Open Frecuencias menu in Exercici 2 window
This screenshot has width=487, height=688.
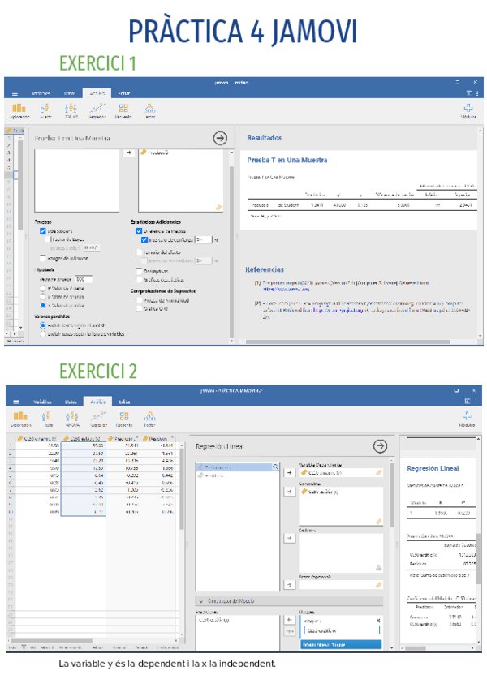coord(124,419)
